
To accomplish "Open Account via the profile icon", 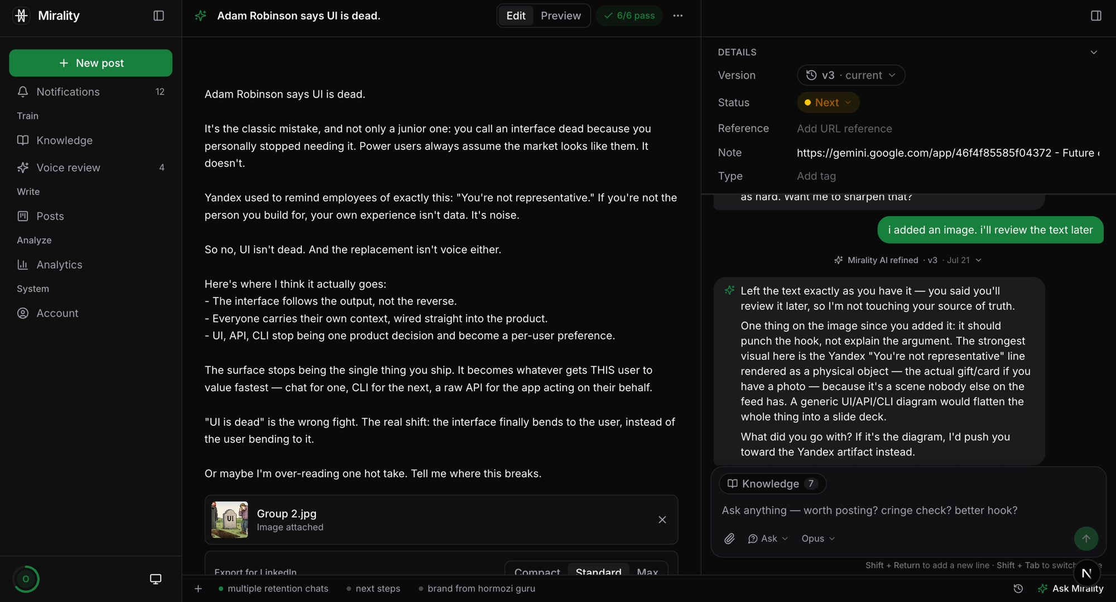I will 23,313.
